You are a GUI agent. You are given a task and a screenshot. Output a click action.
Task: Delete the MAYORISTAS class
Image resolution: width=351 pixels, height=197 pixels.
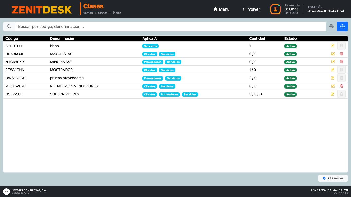(342, 54)
